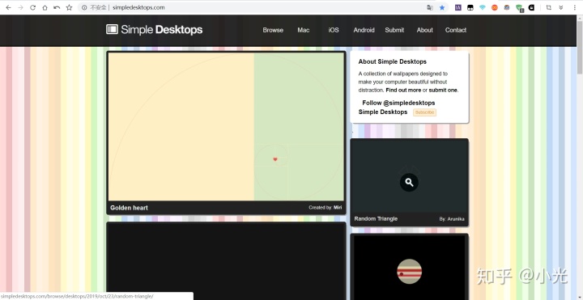
Task: Open the Android nav item
Action: [x=364, y=30]
